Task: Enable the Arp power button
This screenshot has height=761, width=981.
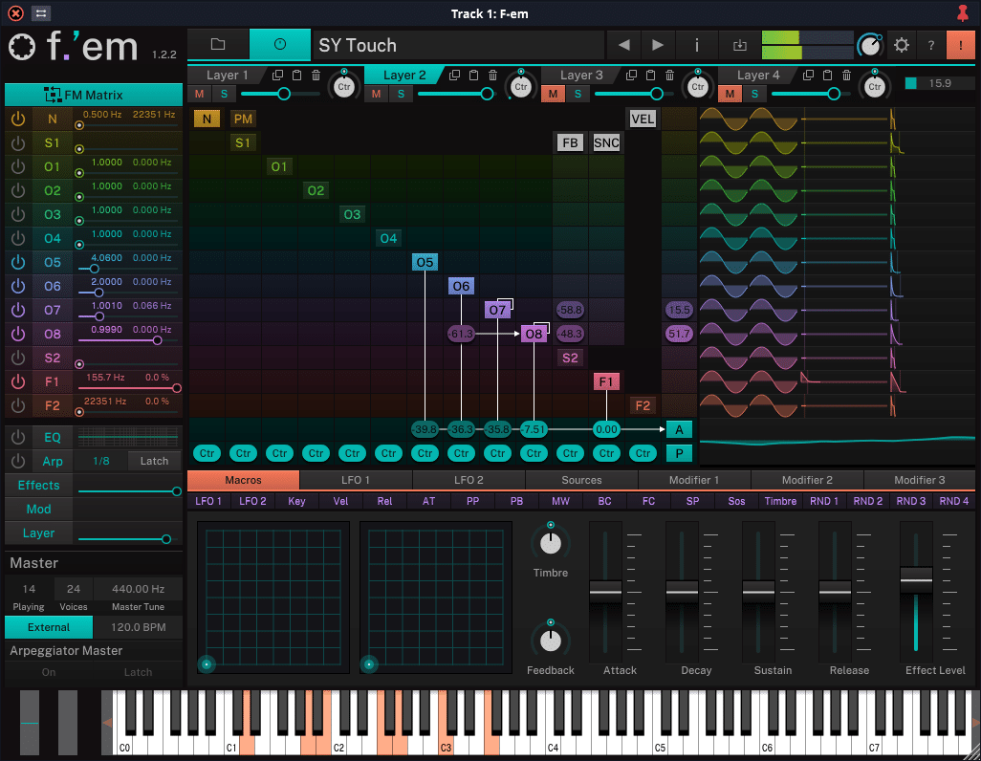Action: click(18, 461)
